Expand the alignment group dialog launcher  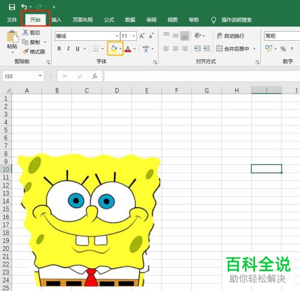coord(257,62)
